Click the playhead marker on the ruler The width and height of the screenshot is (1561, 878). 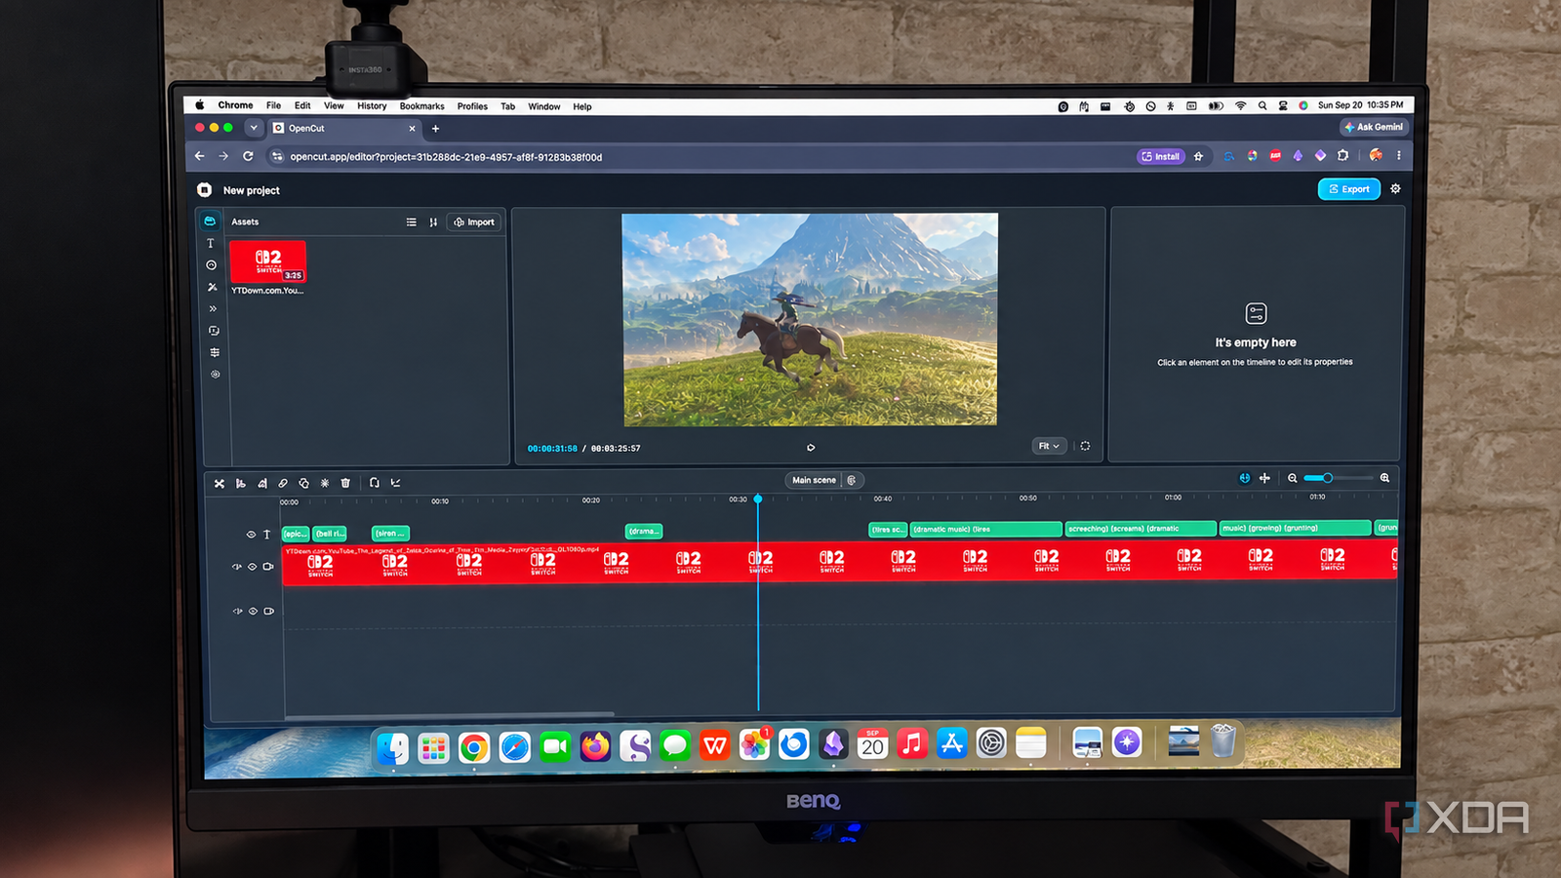point(758,499)
